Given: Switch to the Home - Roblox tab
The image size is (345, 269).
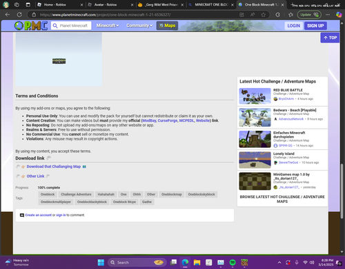Looking at the screenshot, I should [60, 5].
